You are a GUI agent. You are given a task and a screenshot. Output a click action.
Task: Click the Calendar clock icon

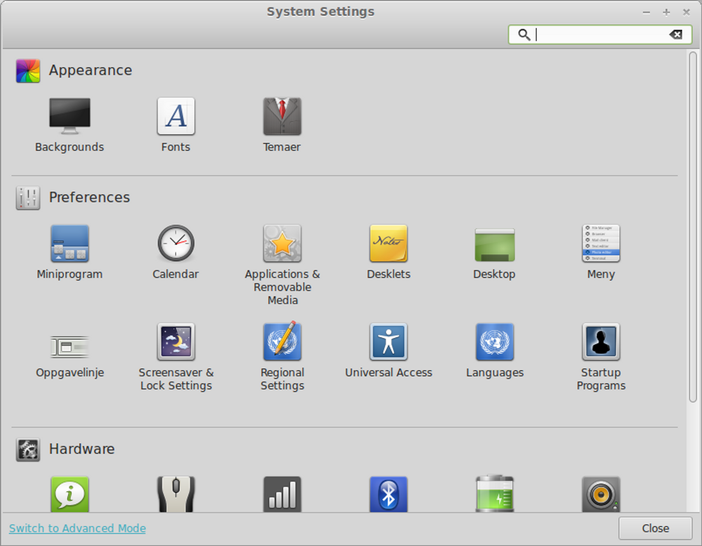pos(176,244)
